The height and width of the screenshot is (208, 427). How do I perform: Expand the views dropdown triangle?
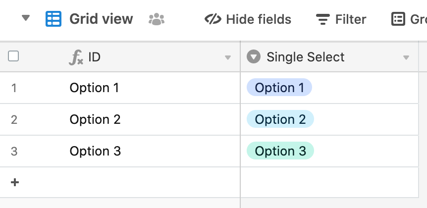tap(26, 18)
